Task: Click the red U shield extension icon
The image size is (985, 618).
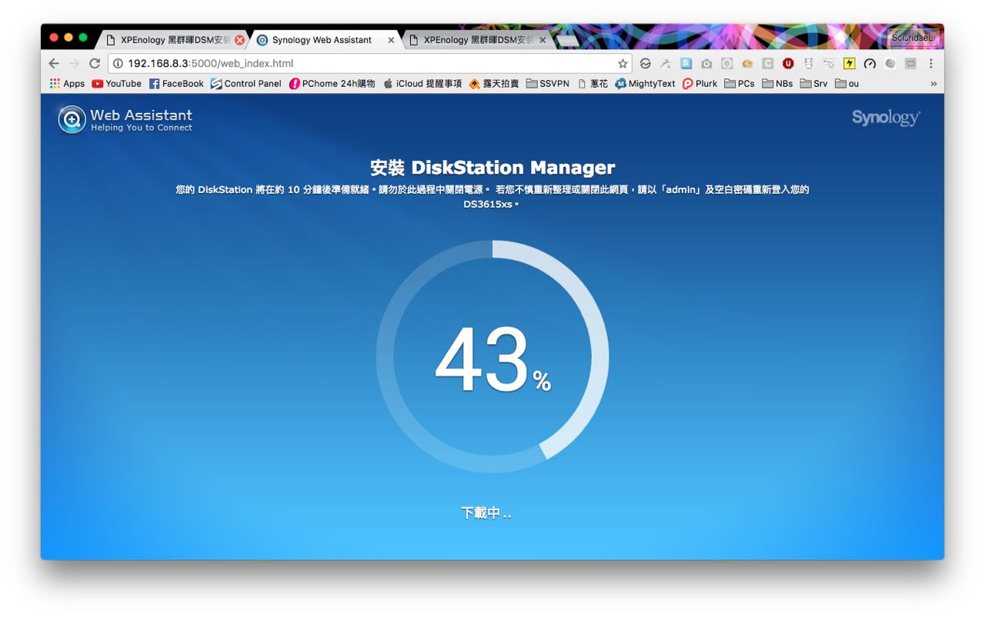Action: click(788, 64)
